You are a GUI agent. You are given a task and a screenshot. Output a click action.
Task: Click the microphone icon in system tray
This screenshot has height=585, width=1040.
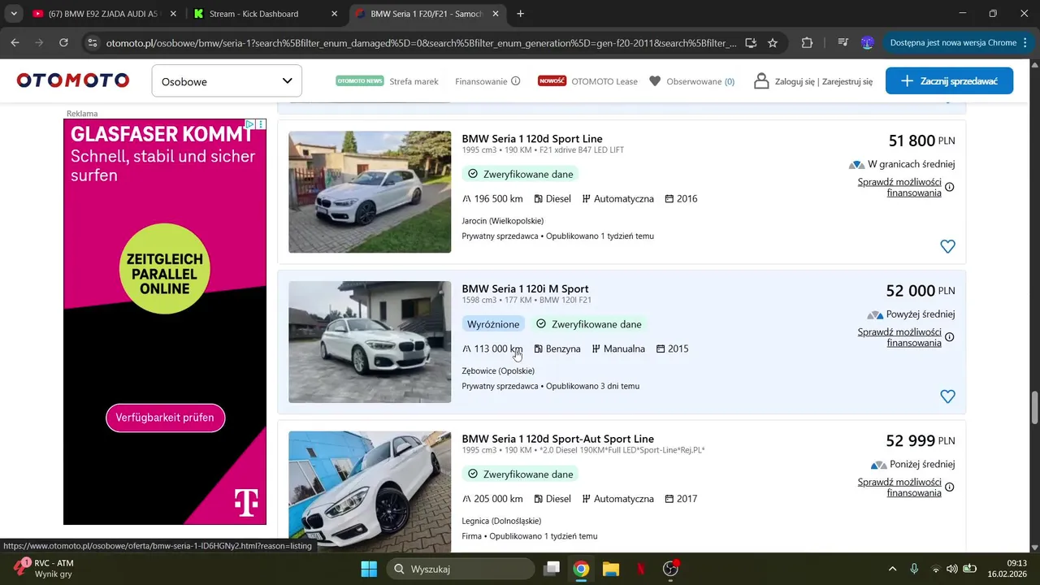(x=914, y=569)
